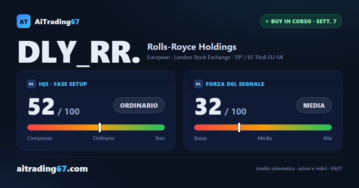The image size is (359, 188).
Task: Click the FORZA DEL SEGNALE label
Action: pyautogui.click(x=235, y=84)
